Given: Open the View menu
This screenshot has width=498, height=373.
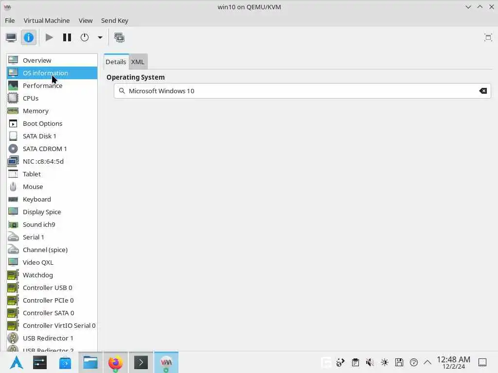Looking at the screenshot, I should pos(86,20).
